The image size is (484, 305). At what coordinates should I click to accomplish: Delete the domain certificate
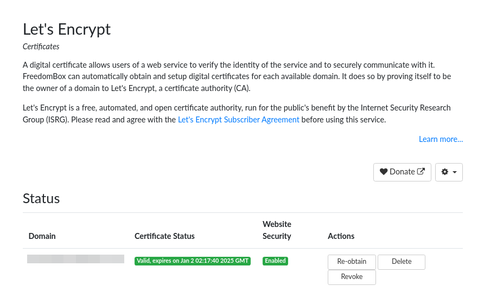coord(402,262)
